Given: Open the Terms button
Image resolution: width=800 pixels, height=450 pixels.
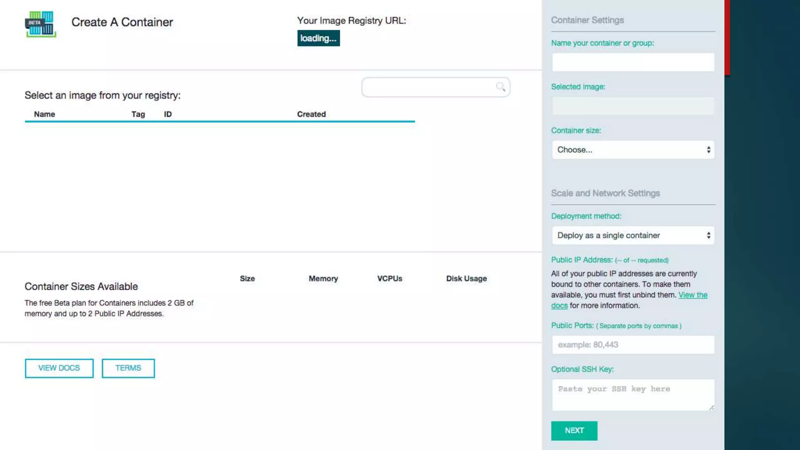Looking at the screenshot, I should [x=128, y=368].
